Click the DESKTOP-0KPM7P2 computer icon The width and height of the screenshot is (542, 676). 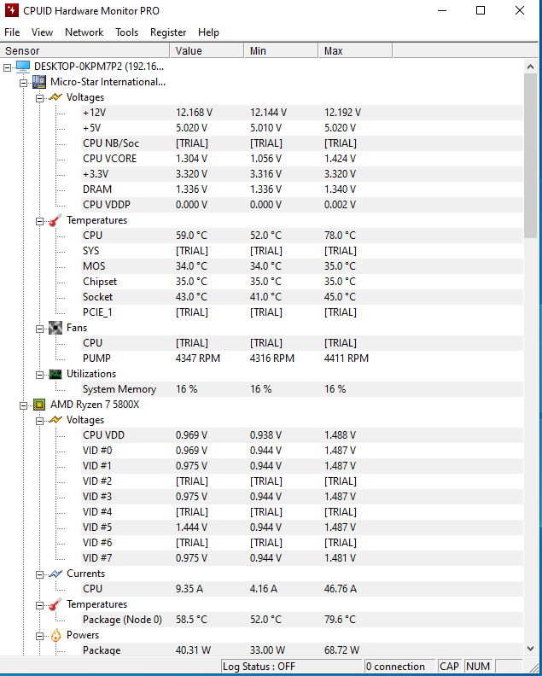23,67
